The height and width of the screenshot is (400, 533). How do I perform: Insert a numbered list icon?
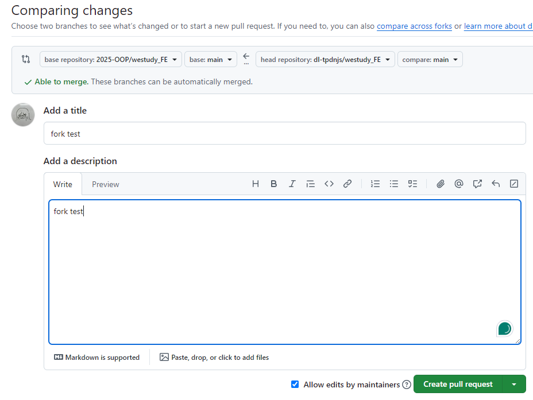[376, 184]
